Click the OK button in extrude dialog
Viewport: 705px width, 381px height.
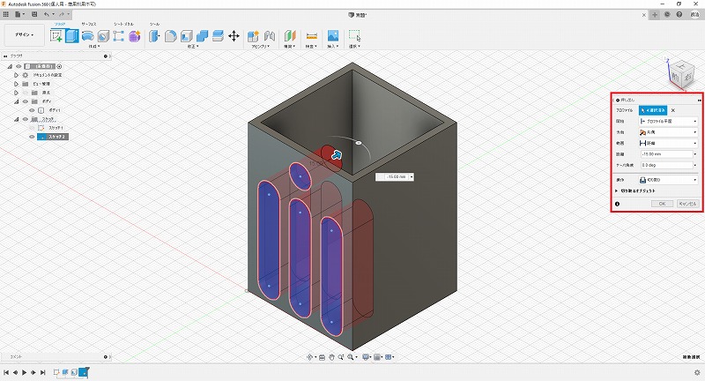tap(662, 204)
